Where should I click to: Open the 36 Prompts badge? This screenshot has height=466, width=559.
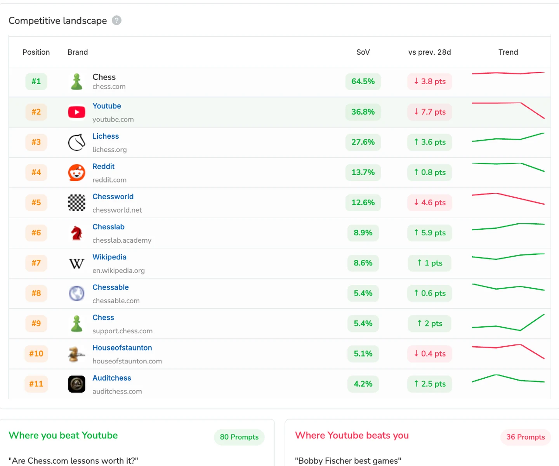click(526, 437)
